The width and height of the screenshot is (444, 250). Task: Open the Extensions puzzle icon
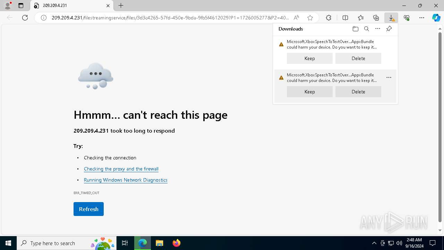328,18
